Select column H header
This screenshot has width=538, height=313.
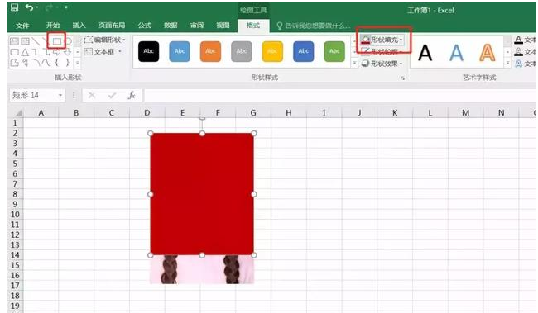(289, 112)
